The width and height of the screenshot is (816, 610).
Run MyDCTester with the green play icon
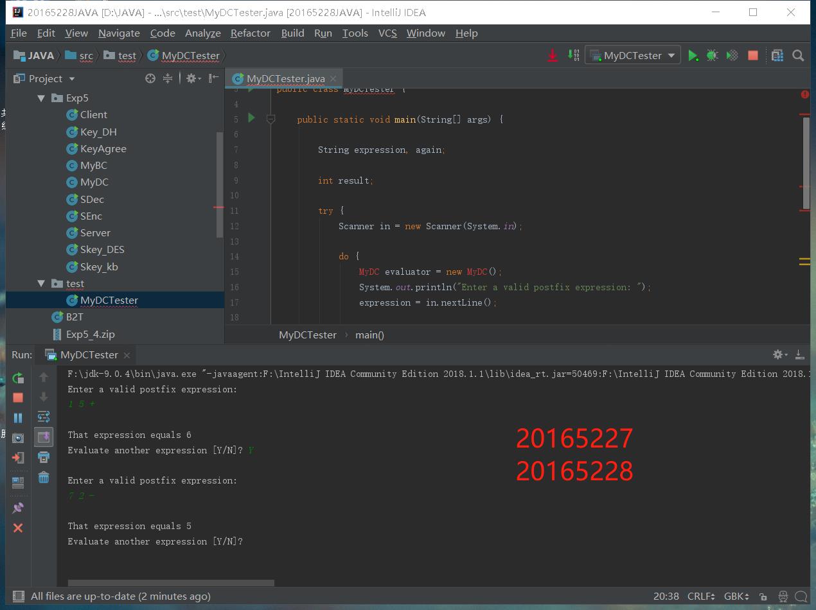(693, 56)
